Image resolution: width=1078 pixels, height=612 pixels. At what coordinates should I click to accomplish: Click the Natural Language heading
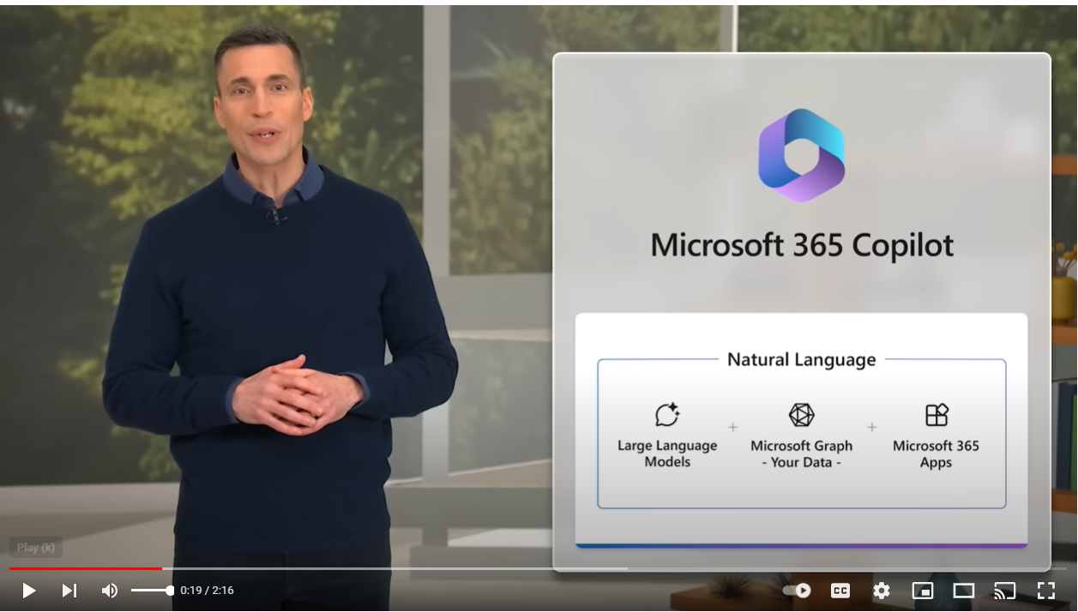(801, 360)
